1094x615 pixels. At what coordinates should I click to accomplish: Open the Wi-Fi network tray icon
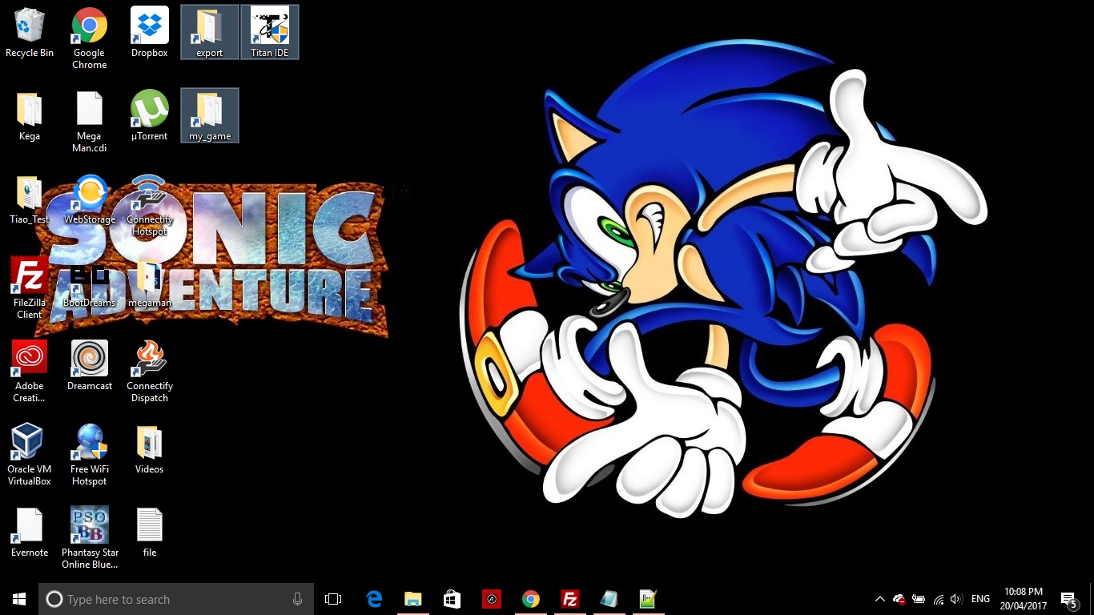[x=938, y=599]
